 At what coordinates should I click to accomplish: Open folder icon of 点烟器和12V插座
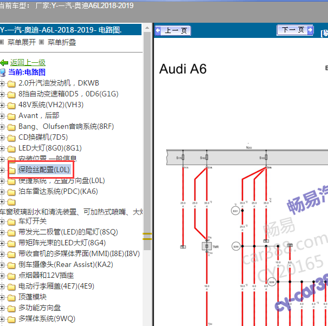tap(11, 276)
